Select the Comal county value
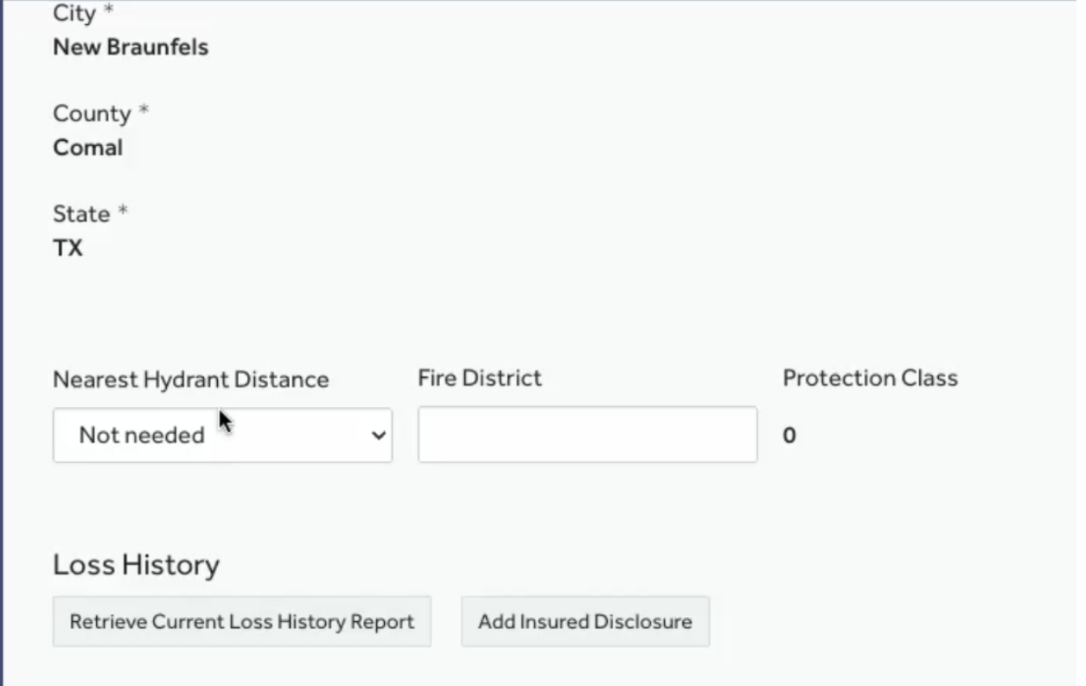1086x686 pixels. coord(88,148)
